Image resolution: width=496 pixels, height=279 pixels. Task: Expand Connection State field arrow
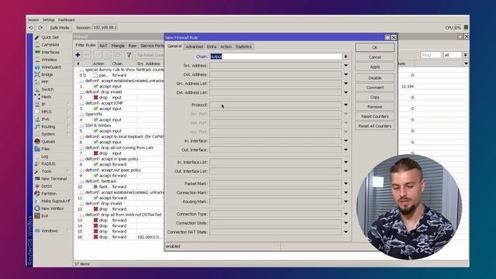(346, 223)
